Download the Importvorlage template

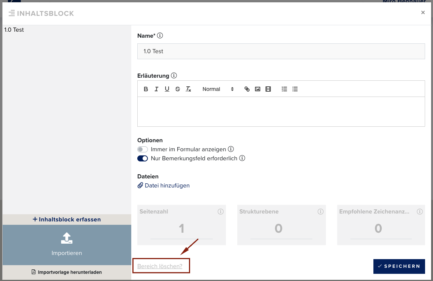(x=67, y=272)
